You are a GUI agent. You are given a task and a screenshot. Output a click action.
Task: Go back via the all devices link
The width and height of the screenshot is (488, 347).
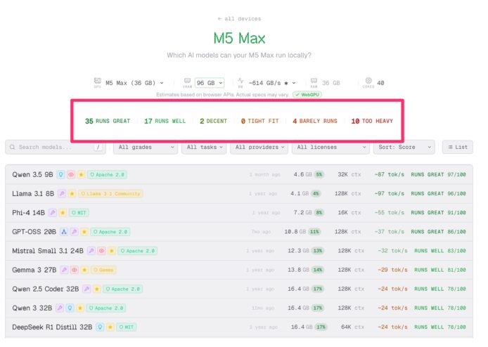pyautogui.click(x=239, y=19)
